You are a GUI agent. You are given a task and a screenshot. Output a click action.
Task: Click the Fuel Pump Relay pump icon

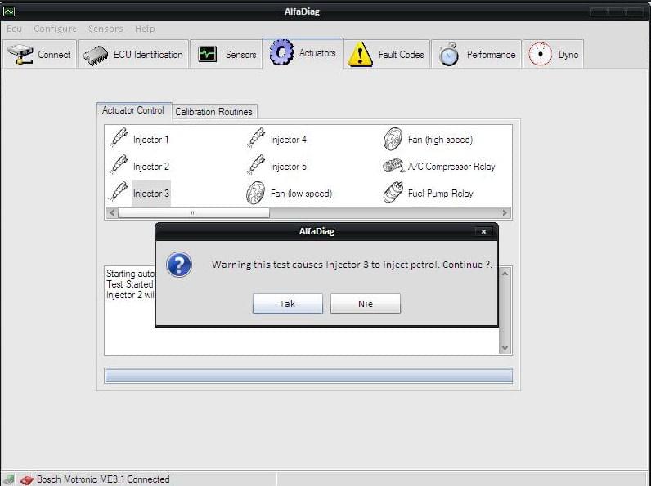[x=393, y=193]
